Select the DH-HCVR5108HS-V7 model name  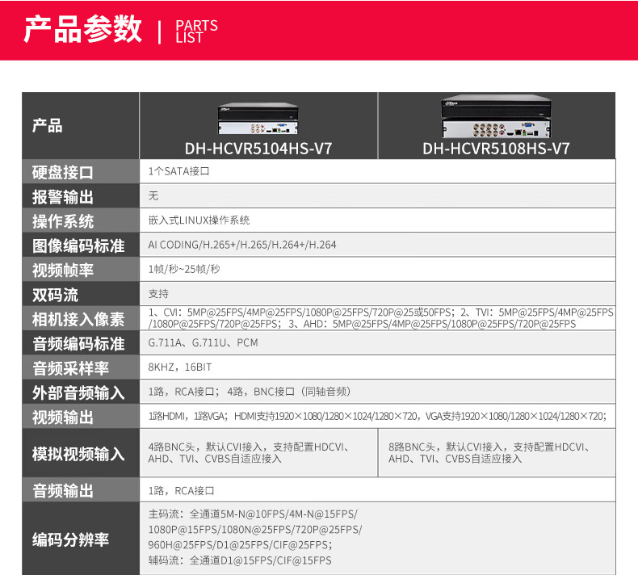496,149
